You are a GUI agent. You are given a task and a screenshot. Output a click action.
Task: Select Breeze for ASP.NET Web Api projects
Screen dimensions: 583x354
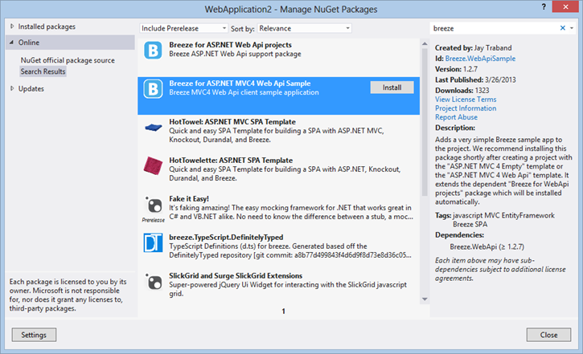(278, 58)
